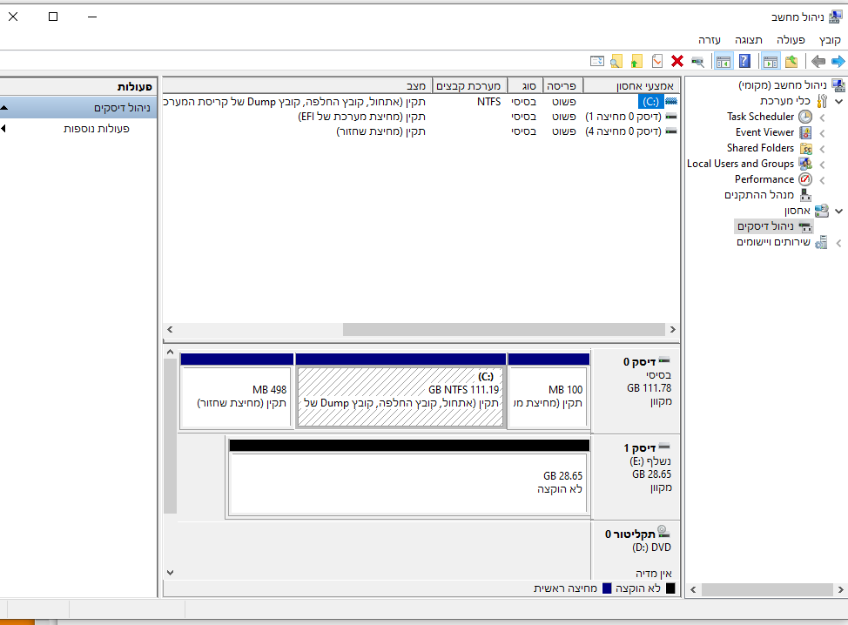The height and width of the screenshot is (625, 848).
Task: Click the yellow folder with green arrow icon
Action: coord(636,62)
